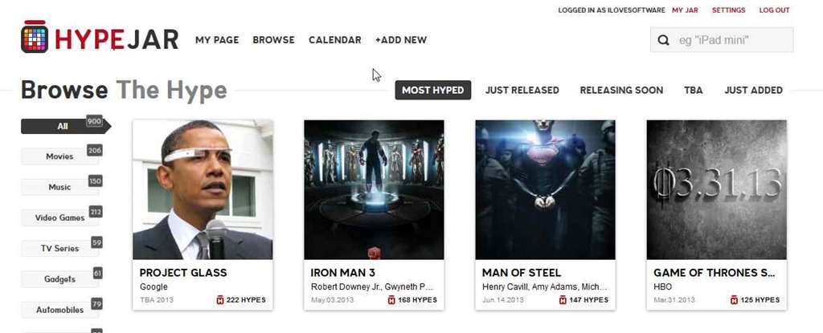Click the HypeJar logo icon

pyautogui.click(x=35, y=37)
